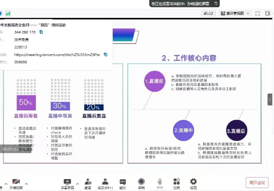The height and width of the screenshot is (191, 274).
Task: Click the 直播前筹备 heading
Action: 26,116
